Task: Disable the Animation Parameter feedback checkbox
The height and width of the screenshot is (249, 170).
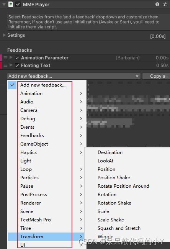Action: [x=17, y=58]
